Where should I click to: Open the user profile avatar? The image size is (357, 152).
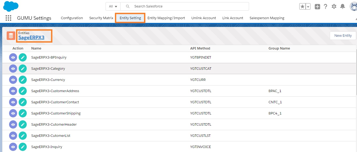click(354, 7)
